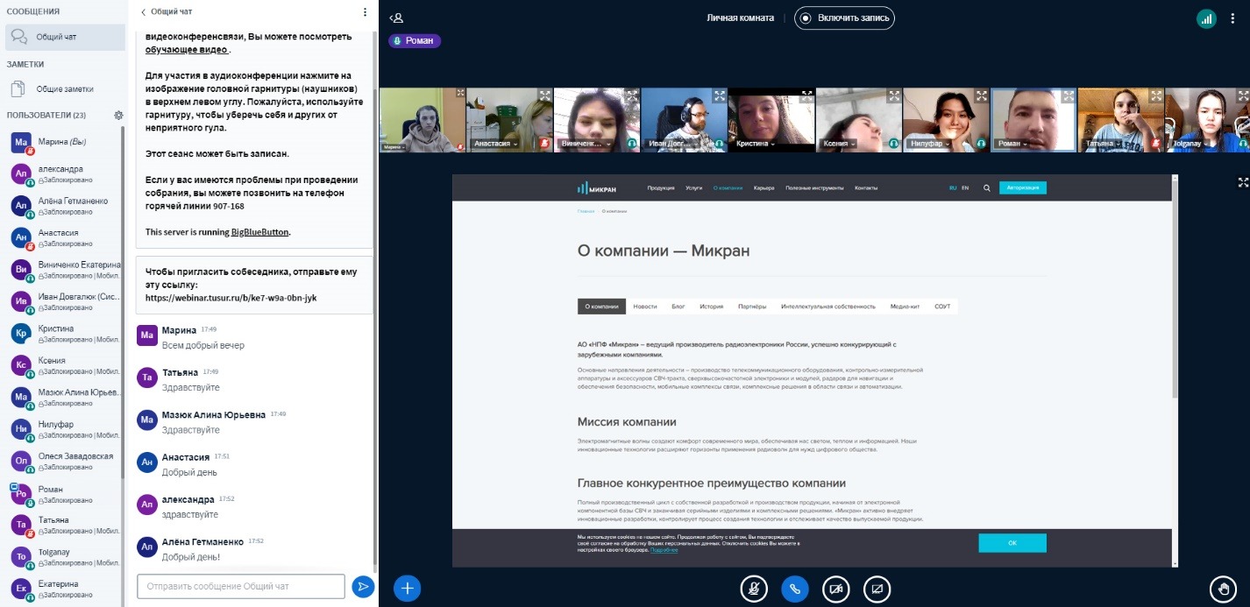This screenshot has width=1250, height=607.
Task: Expand Иван Довг's webcam to fullscreen
Action: point(720,95)
